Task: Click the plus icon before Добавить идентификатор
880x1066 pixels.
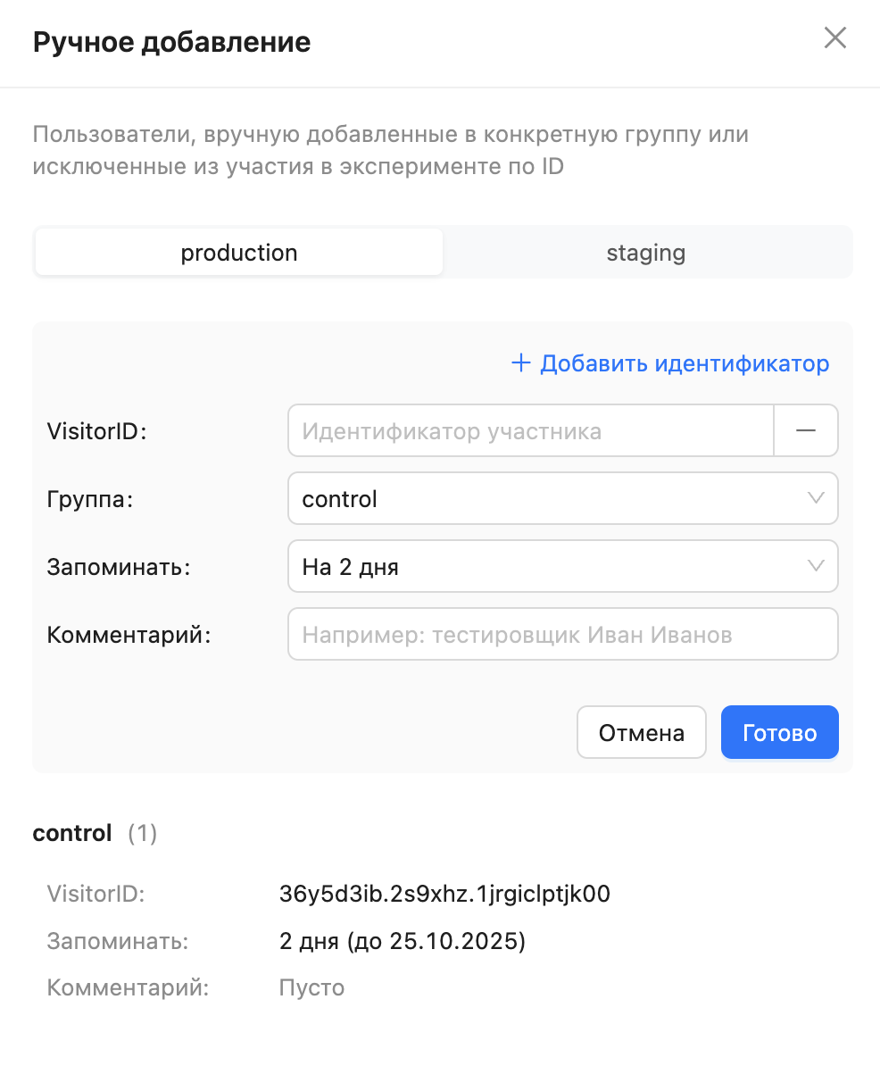Action: point(520,363)
